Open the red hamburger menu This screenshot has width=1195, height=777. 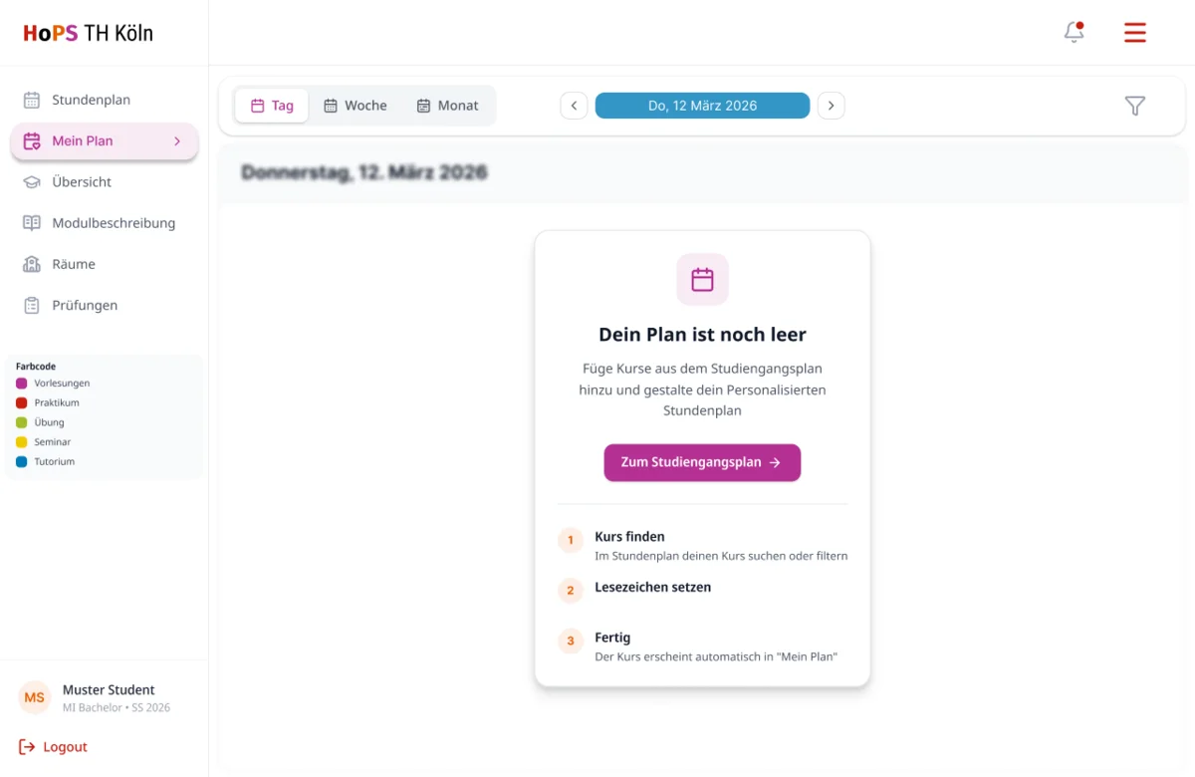pyautogui.click(x=1134, y=33)
